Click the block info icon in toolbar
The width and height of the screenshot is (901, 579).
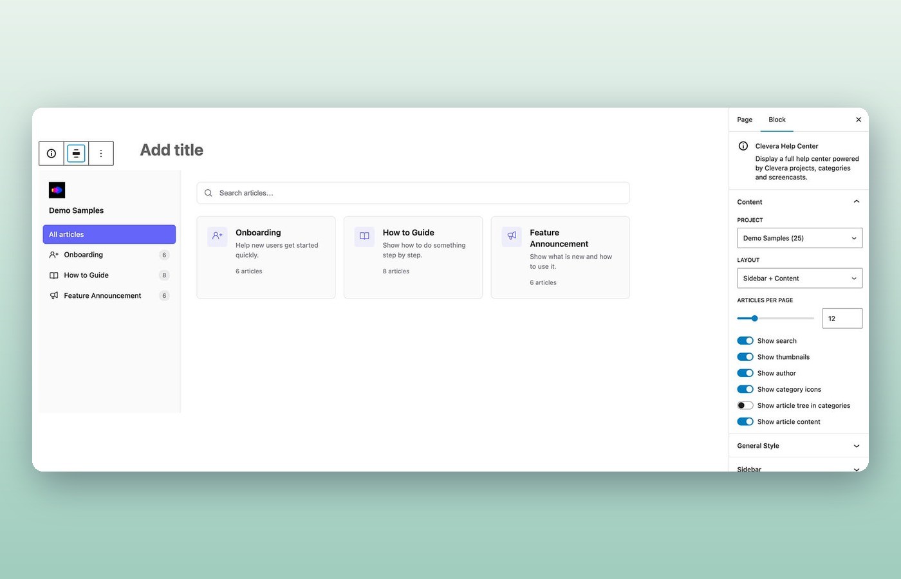[x=51, y=154]
